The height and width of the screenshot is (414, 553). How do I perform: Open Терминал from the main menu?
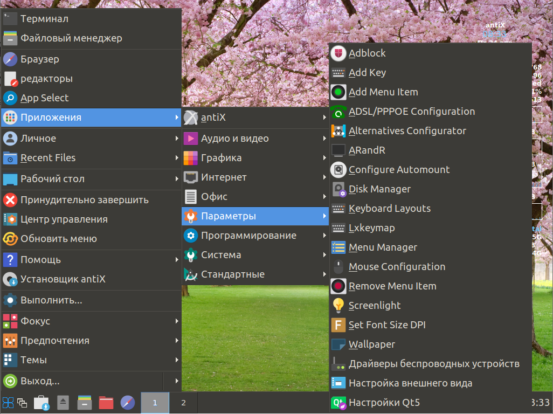(91, 19)
